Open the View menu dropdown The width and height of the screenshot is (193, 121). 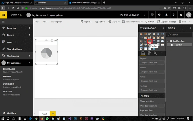(x=45, y=22)
